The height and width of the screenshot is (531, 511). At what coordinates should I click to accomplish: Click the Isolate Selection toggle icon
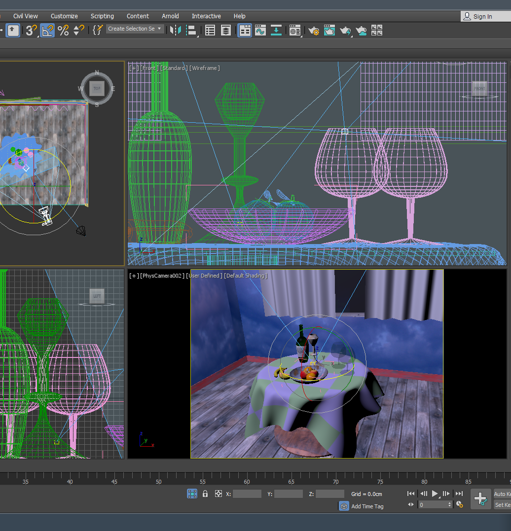tap(192, 494)
